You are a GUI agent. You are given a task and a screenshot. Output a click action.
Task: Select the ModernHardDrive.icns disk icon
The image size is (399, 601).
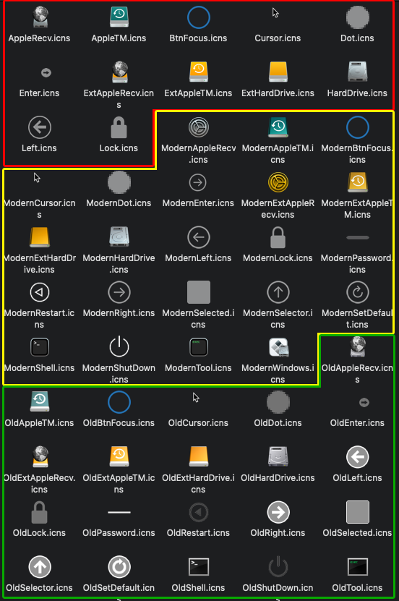tap(119, 237)
